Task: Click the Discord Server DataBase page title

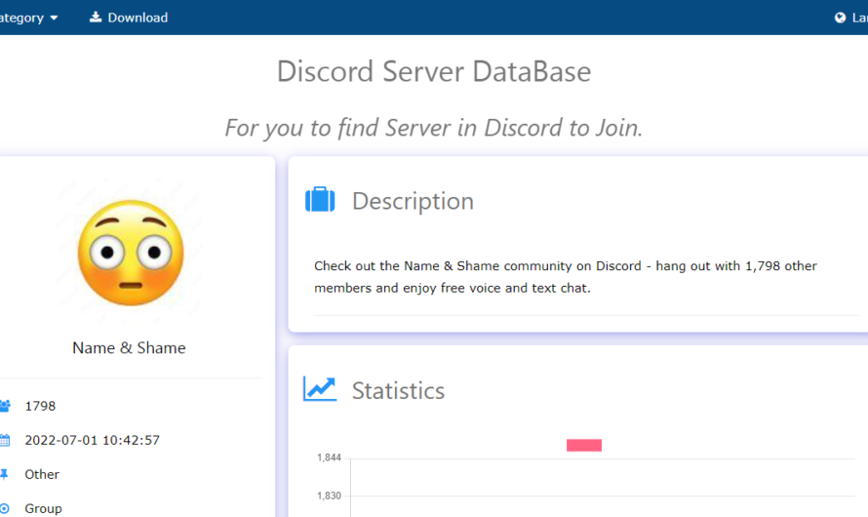Action: [434, 71]
